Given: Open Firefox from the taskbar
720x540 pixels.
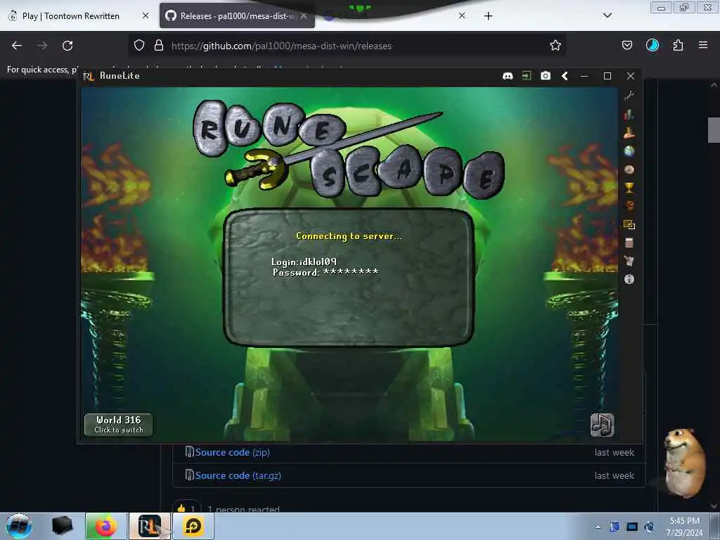Looking at the screenshot, I should pos(105,526).
